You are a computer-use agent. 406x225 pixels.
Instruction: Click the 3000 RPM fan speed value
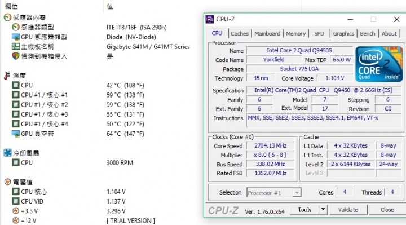(120, 162)
